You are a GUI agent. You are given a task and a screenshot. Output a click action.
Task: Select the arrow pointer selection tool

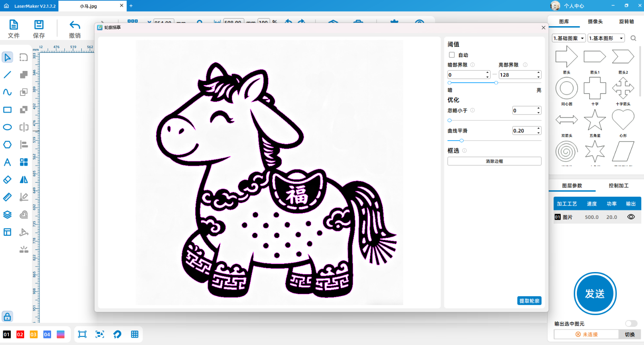coord(7,57)
